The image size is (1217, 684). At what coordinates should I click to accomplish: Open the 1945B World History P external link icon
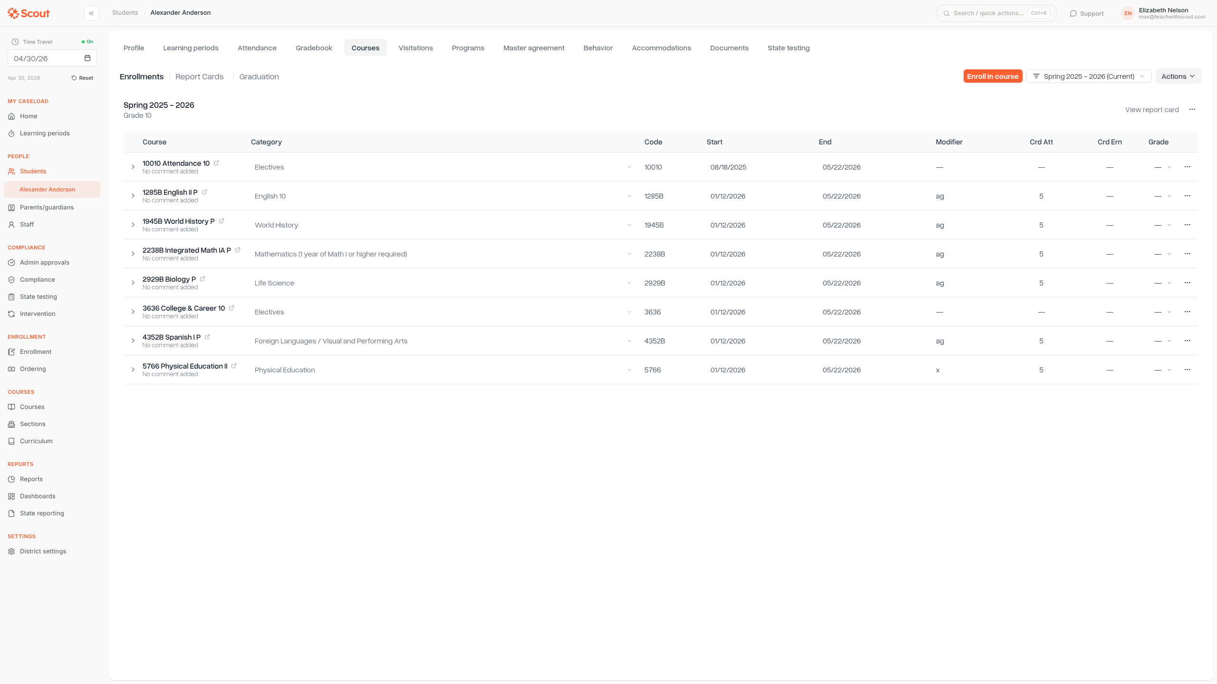tap(222, 221)
